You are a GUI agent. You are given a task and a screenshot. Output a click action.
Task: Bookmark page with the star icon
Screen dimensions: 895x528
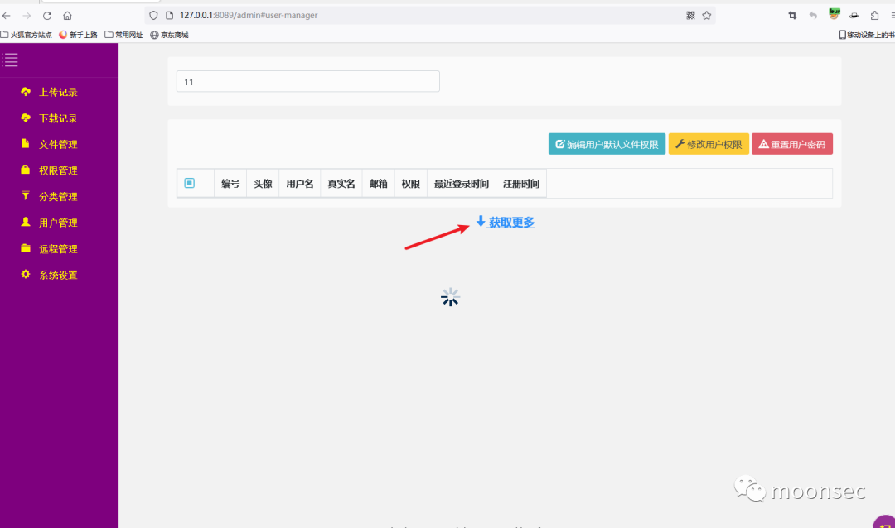(707, 16)
